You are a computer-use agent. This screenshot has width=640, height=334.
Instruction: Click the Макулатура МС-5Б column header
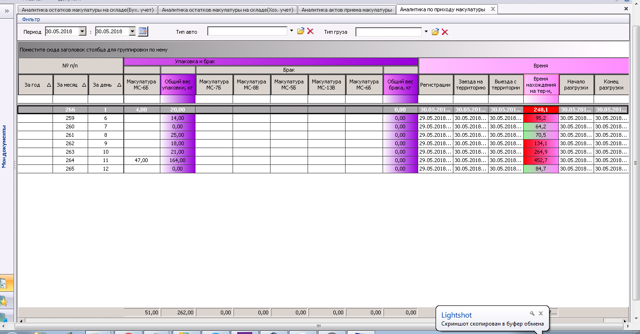289,85
